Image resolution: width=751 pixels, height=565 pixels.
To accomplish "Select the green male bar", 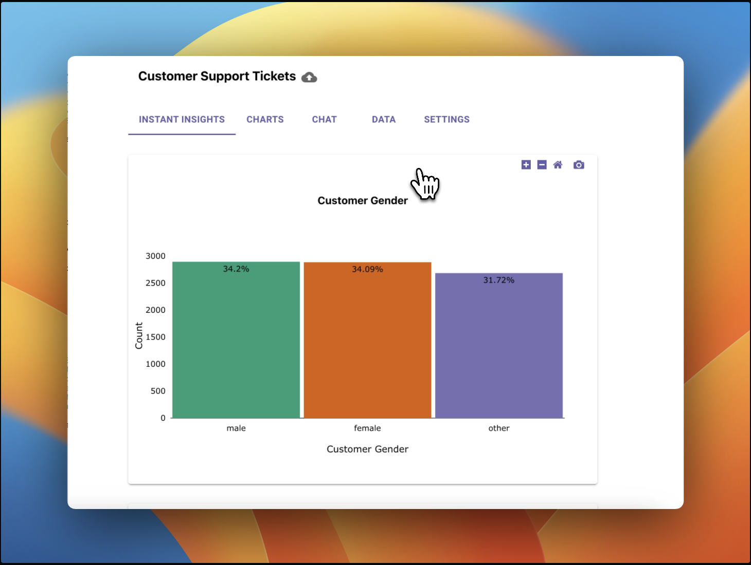I will click(x=236, y=340).
